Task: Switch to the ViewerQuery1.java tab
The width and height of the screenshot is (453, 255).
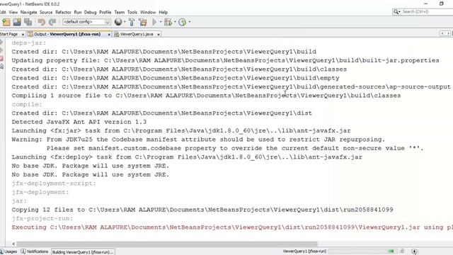Action: 137,34
